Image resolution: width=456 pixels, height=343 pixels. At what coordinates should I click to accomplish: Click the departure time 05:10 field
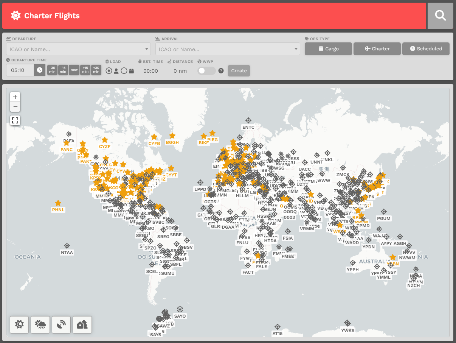pos(20,70)
